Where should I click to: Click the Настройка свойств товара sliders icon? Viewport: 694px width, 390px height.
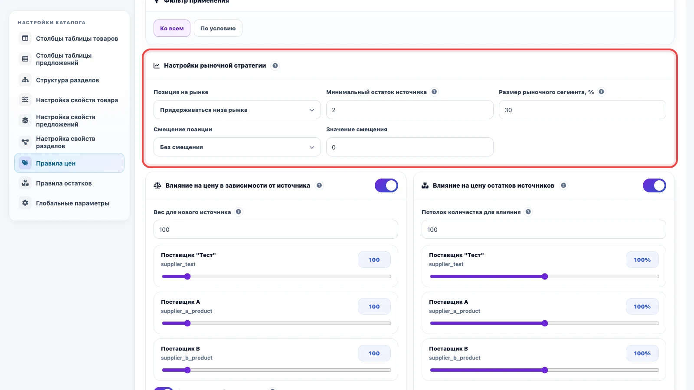25,100
